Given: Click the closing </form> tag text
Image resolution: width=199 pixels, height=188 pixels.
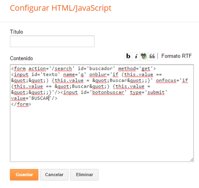Looking at the screenshot, I should coord(21,104).
